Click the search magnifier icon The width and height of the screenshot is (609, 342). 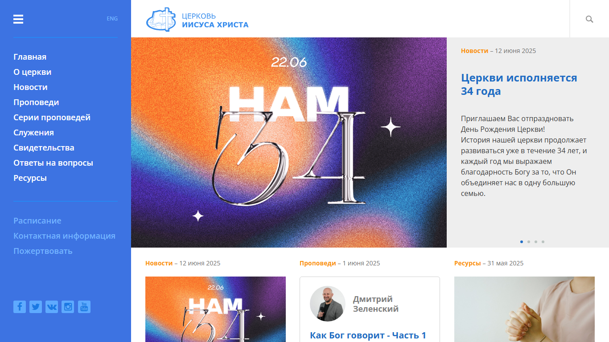[x=589, y=19]
